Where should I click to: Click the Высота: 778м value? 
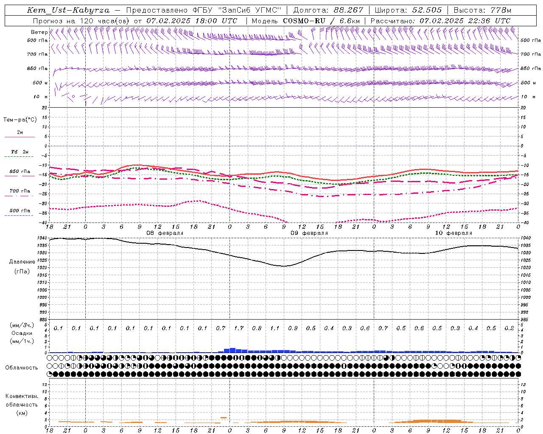(482, 10)
